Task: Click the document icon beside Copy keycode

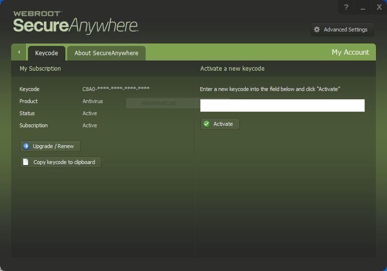Action: [26, 162]
